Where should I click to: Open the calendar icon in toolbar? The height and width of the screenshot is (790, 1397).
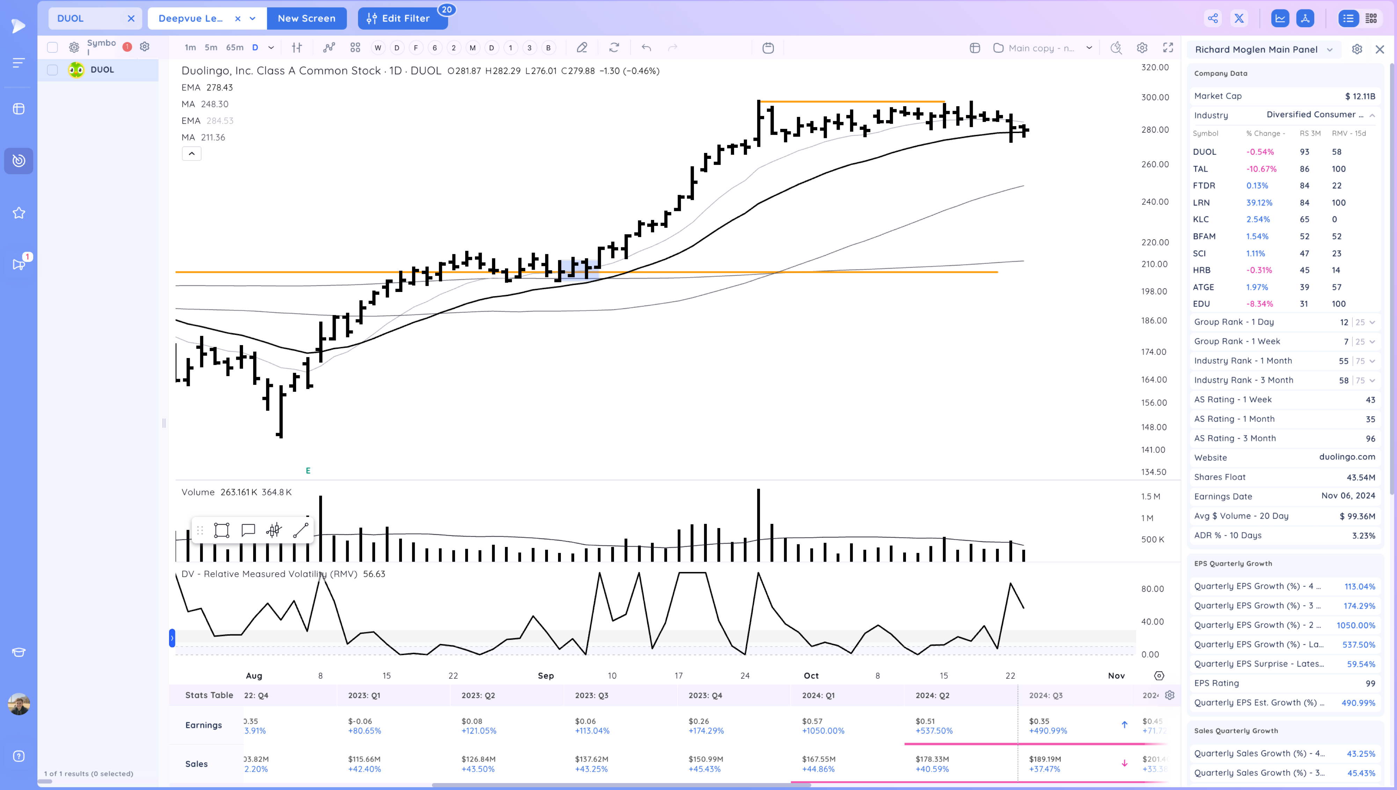[768, 48]
